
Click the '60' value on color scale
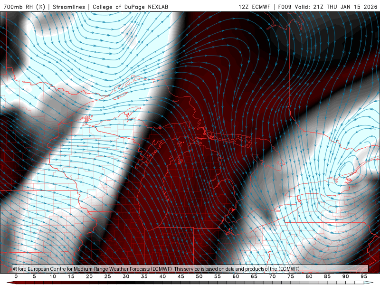[236, 276]
